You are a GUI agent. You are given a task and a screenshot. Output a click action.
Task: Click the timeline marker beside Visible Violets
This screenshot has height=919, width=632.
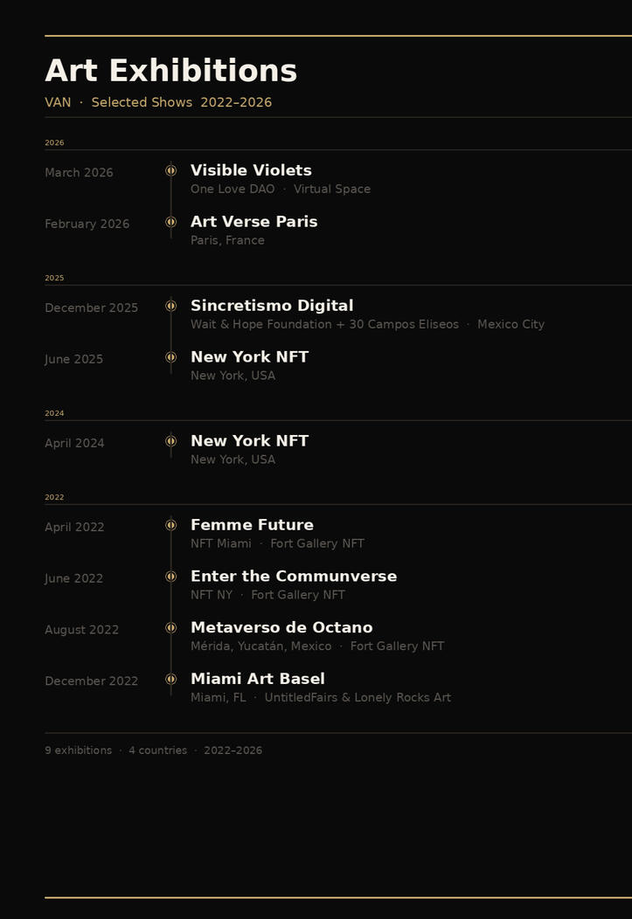tap(170, 170)
